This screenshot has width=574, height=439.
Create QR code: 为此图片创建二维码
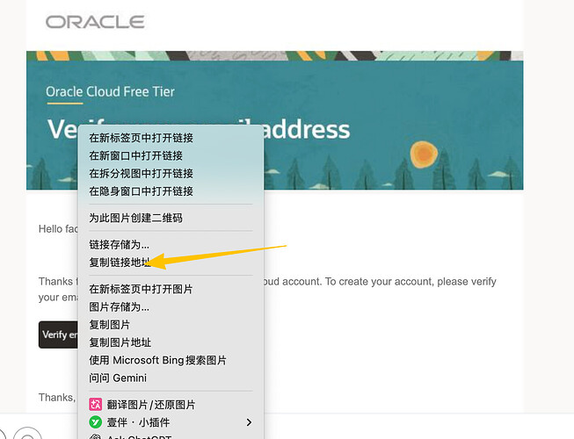point(171,218)
